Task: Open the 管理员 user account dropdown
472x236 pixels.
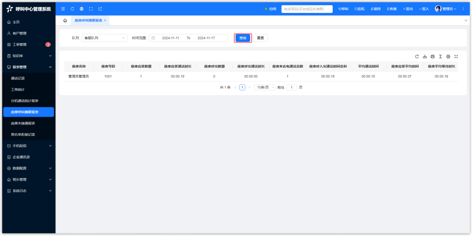Action: (x=446, y=9)
